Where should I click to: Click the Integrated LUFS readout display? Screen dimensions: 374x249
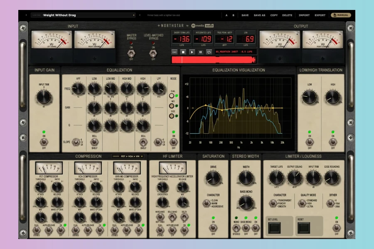203,39
